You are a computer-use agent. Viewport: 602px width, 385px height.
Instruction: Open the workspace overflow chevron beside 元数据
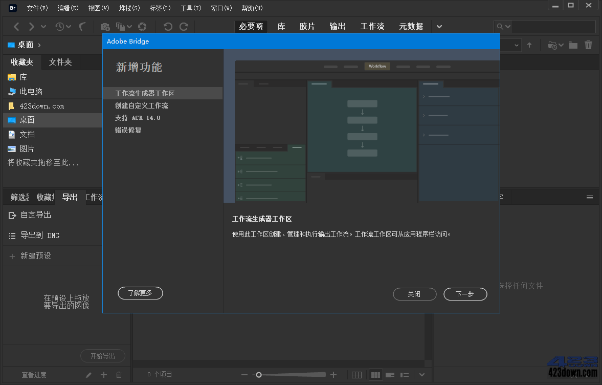pos(439,26)
